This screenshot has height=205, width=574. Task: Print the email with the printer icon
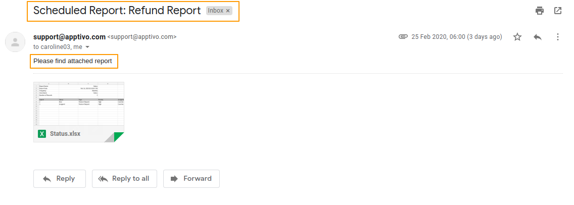540,11
